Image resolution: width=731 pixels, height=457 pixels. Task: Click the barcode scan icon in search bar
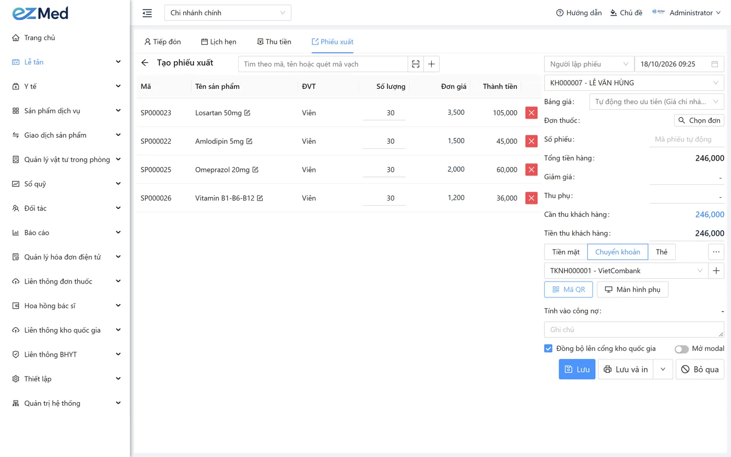tap(416, 64)
